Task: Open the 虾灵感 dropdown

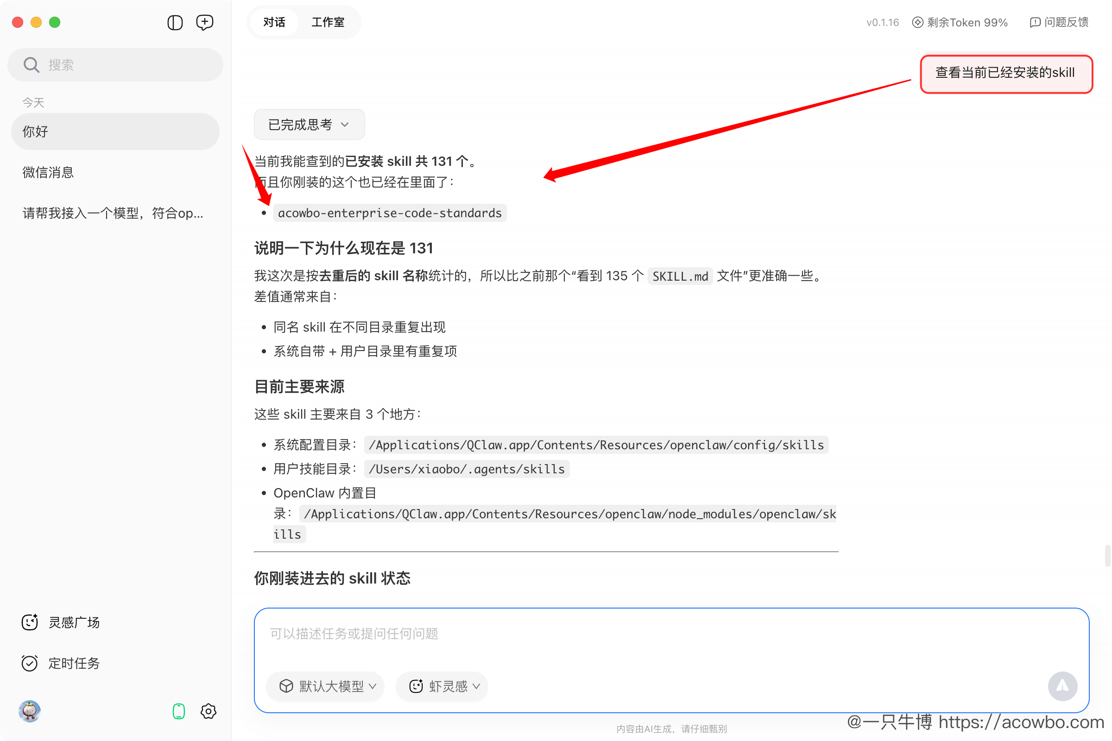Action: tap(441, 686)
